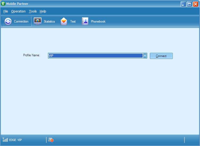Select the Statistics tab label
Viewport: 200px width, 146px height.
(49, 22)
